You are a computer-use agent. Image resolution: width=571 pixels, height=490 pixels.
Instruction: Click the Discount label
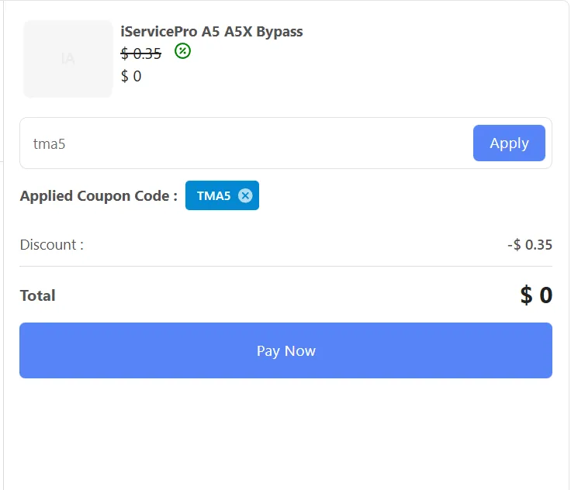[x=51, y=245]
